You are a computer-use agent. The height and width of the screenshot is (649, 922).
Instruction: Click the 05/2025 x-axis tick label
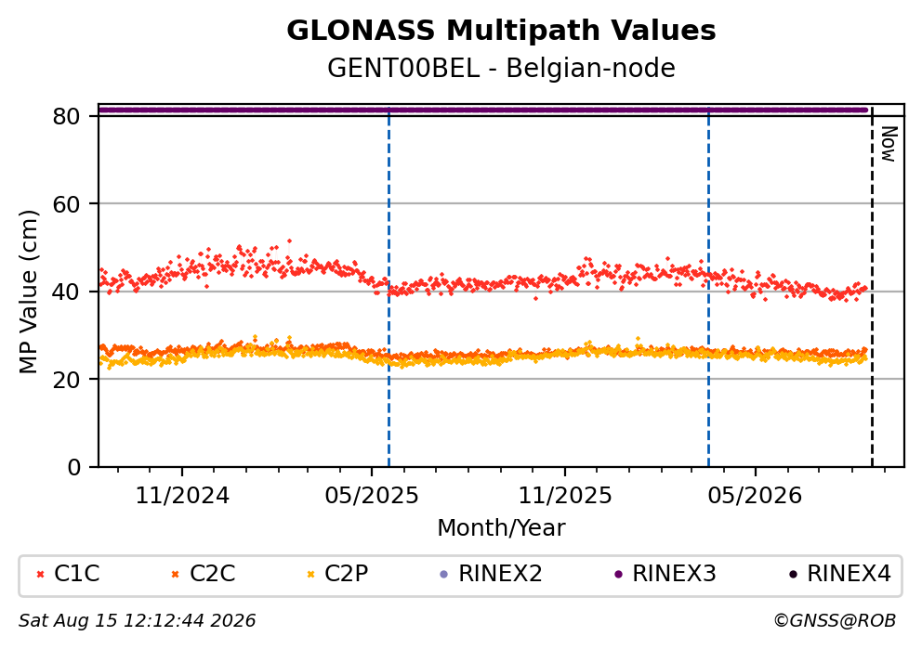[372, 496]
